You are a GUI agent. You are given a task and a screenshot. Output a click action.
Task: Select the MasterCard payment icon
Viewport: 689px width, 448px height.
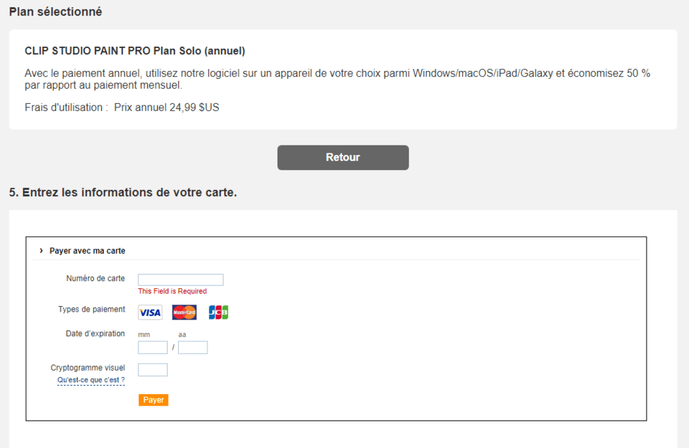click(x=184, y=313)
